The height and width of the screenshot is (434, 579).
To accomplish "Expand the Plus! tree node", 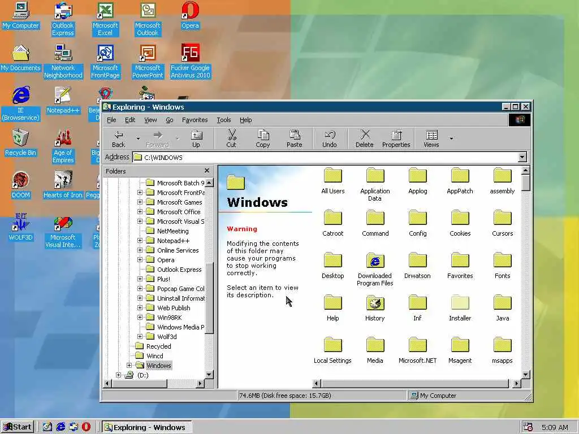I will pos(140,279).
